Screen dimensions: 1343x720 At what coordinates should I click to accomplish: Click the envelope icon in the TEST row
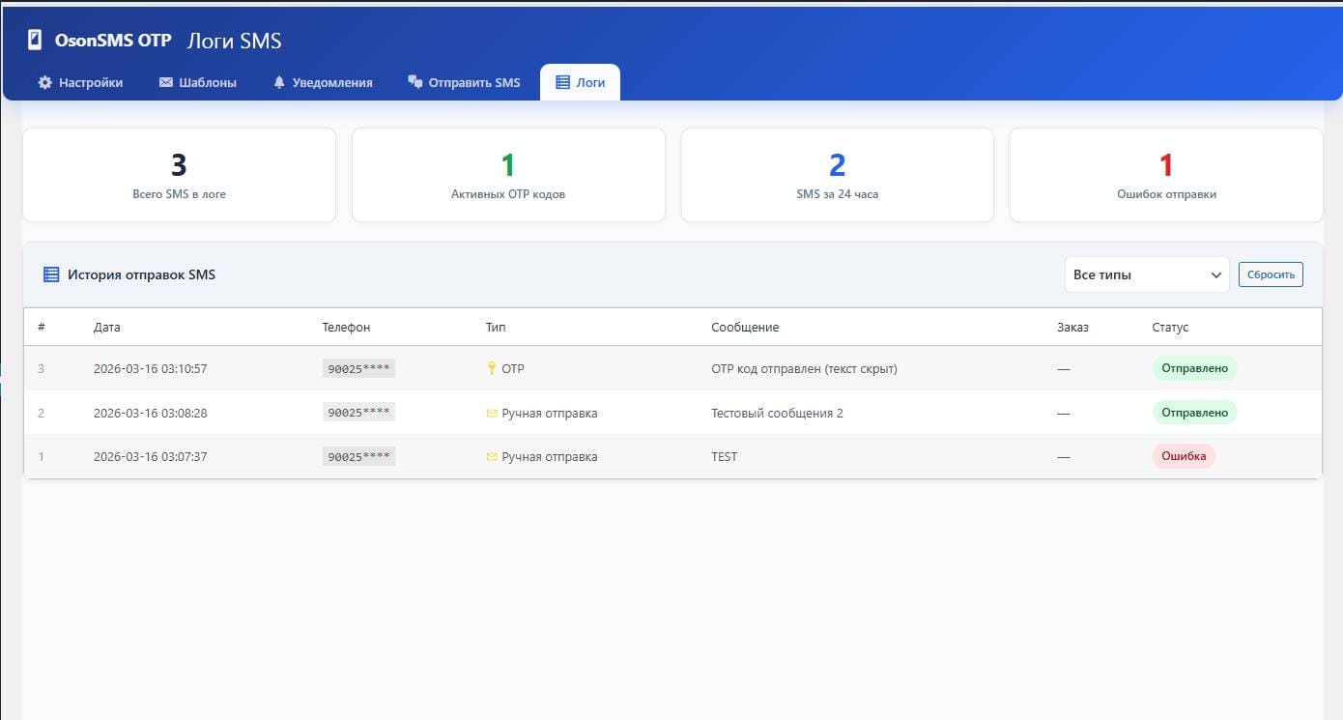point(491,457)
